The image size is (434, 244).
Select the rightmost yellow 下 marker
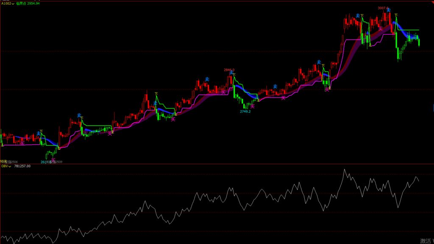[x=396, y=16]
